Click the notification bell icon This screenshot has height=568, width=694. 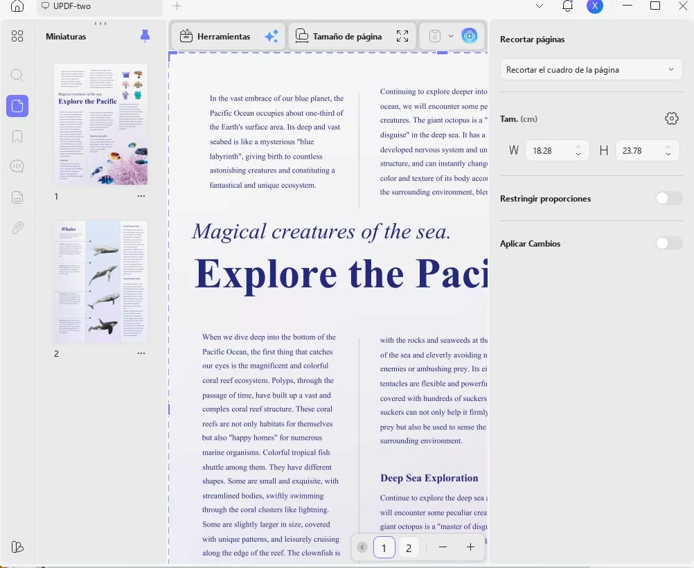pyautogui.click(x=567, y=6)
